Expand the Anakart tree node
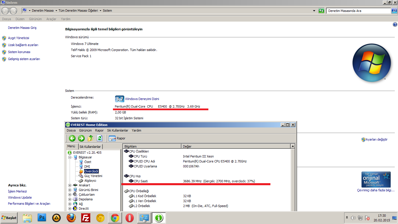 [70, 185]
